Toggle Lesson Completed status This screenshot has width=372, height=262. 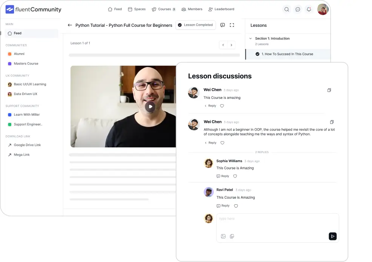[196, 25]
